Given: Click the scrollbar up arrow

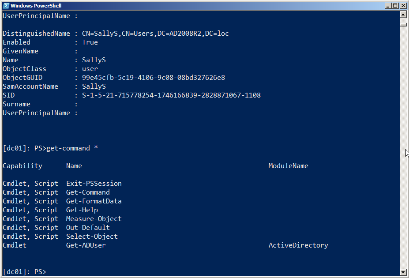Looking at the screenshot, I should [402, 14].
